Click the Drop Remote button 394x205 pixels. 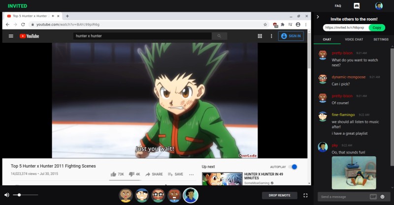(x=279, y=195)
